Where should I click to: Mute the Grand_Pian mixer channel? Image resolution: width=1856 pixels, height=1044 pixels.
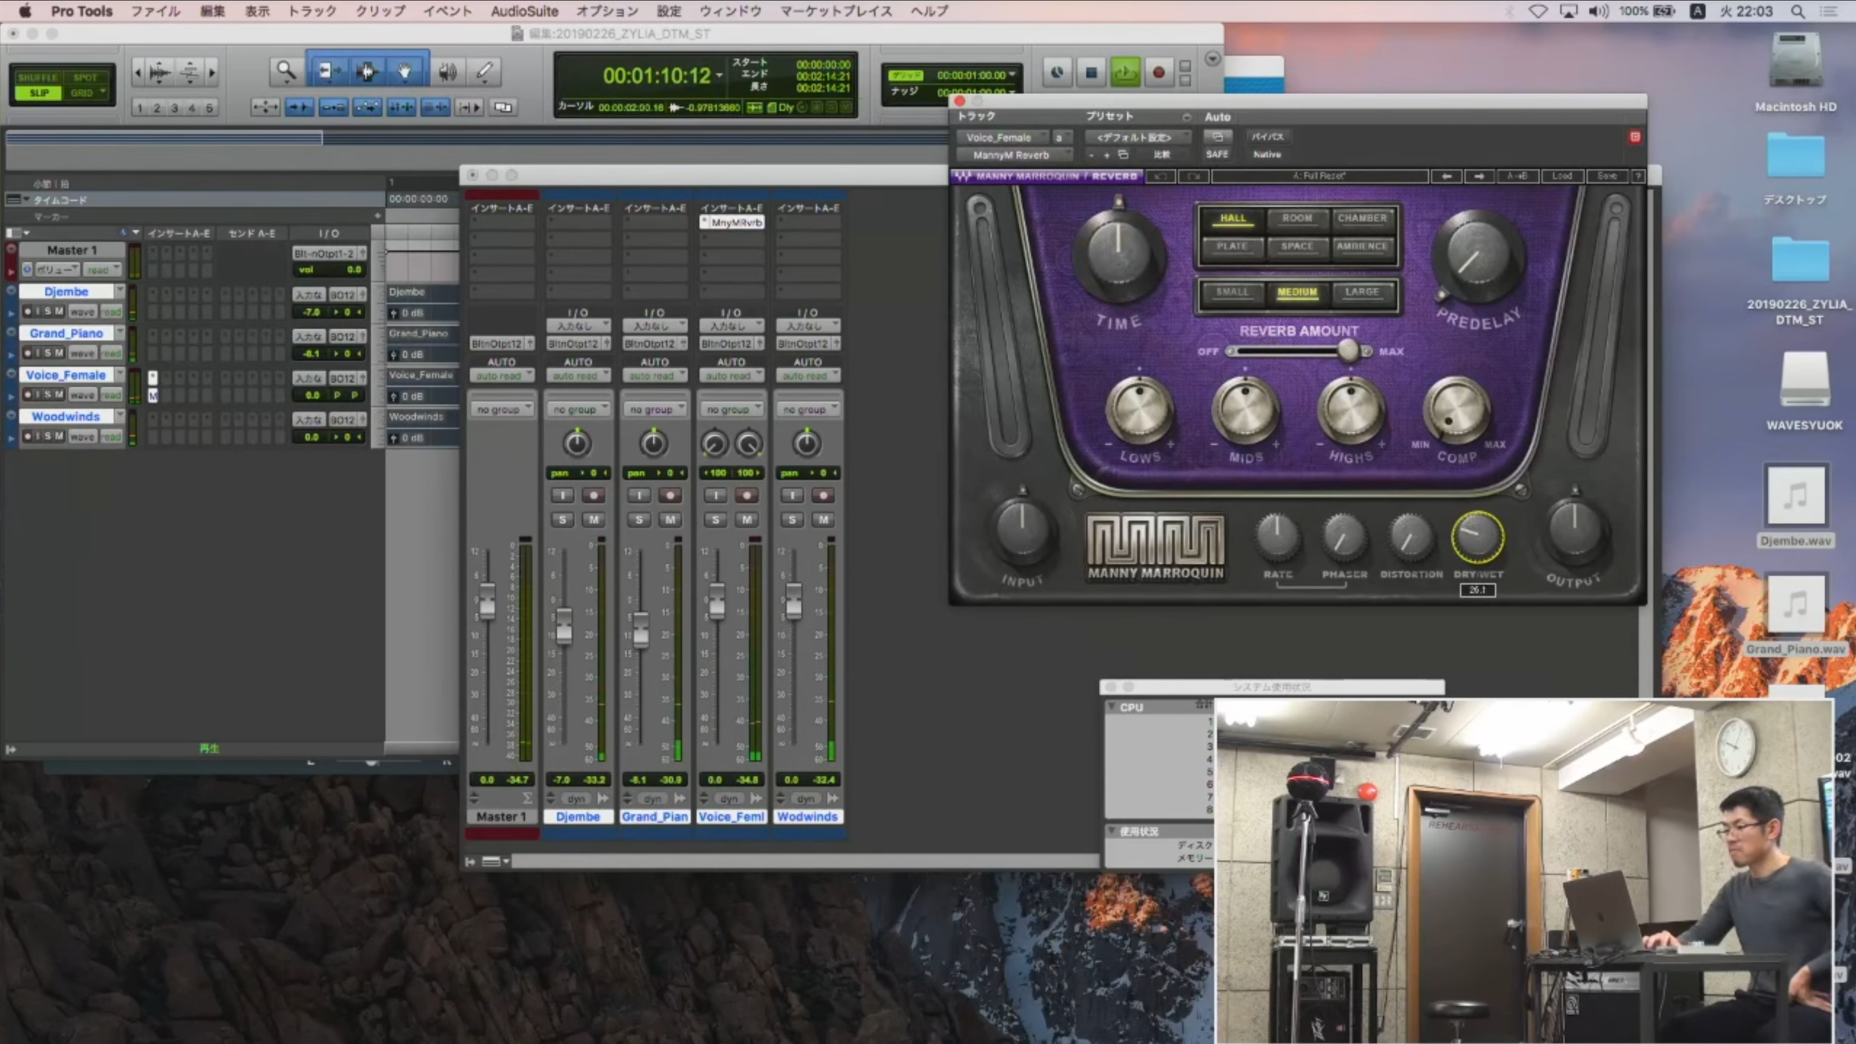(x=670, y=519)
